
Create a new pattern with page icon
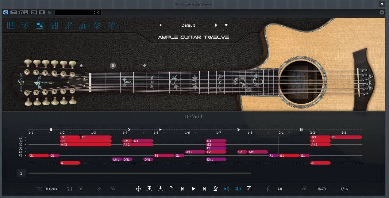171,189
